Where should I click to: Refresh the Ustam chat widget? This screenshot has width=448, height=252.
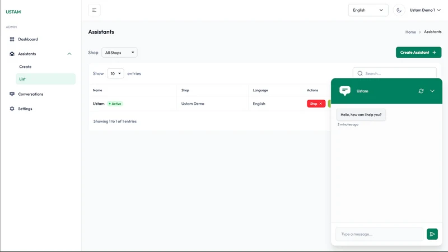pyautogui.click(x=421, y=91)
